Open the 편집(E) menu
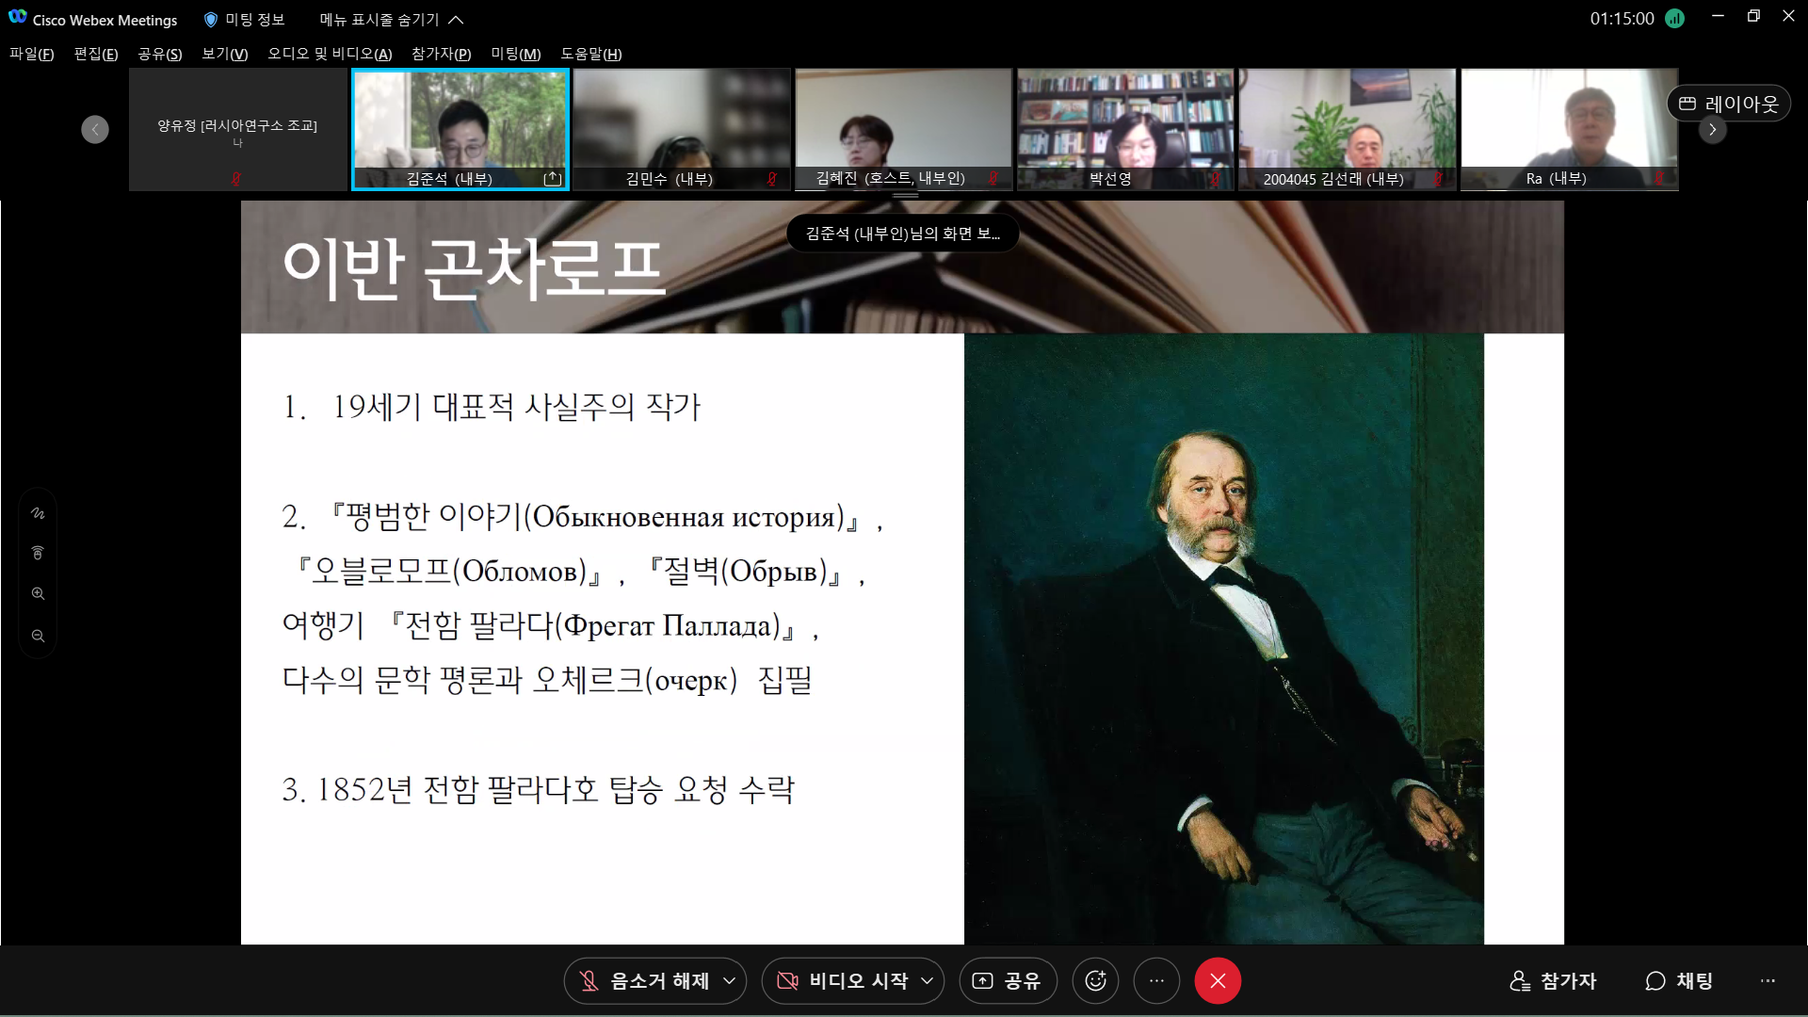This screenshot has height=1017, width=1808. tap(96, 54)
